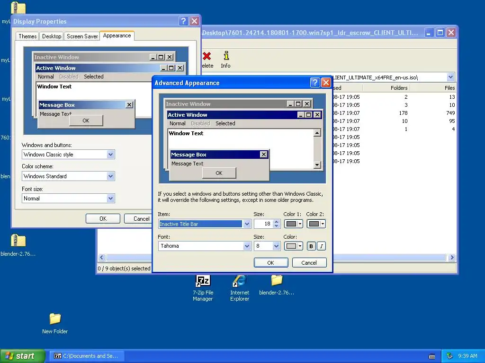Open the Color 2 picker dropdown
Viewport: 485px width, 363px height.
pos(316,224)
